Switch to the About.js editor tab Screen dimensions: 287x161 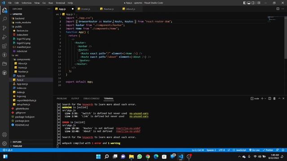pos(130,9)
